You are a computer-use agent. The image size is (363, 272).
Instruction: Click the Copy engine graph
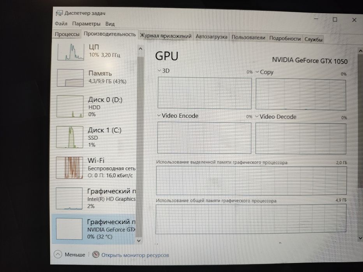tap(301, 94)
